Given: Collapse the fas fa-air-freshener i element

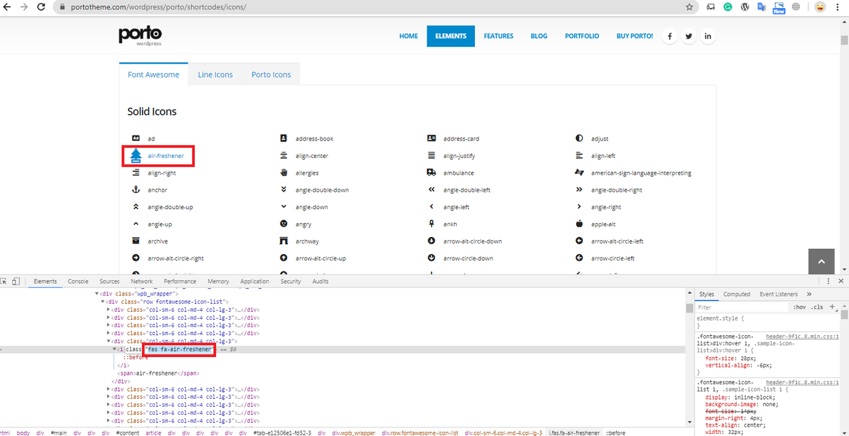Looking at the screenshot, I should [x=115, y=349].
